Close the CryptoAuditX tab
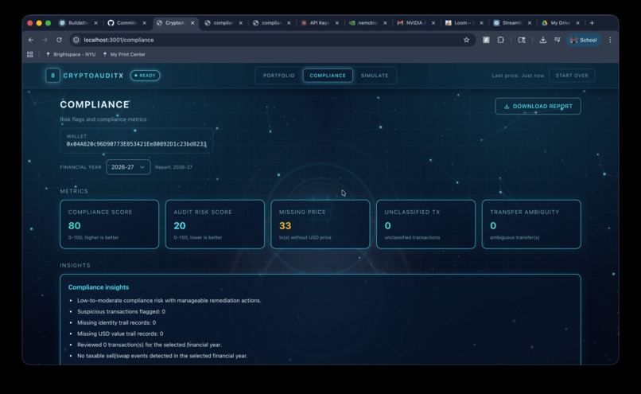The height and width of the screenshot is (394, 641). coord(192,23)
